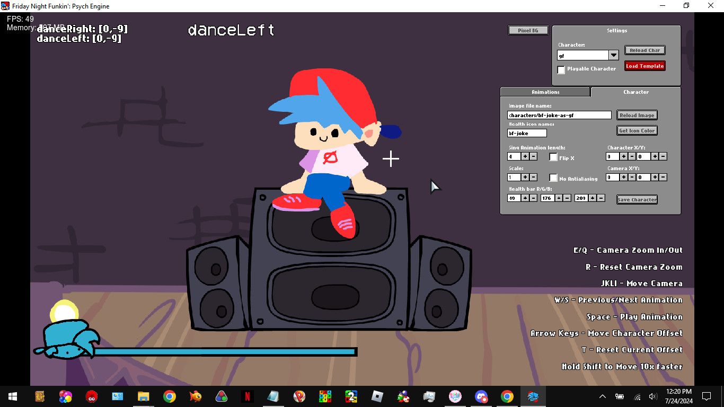Open the Character selection dropdown

[x=613, y=55]
